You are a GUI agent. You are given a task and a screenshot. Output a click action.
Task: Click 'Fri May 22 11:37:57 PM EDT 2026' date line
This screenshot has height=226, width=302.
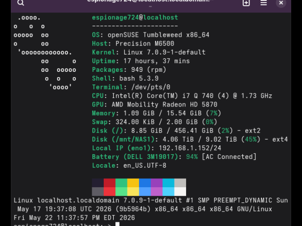click(x=74, y=218)
